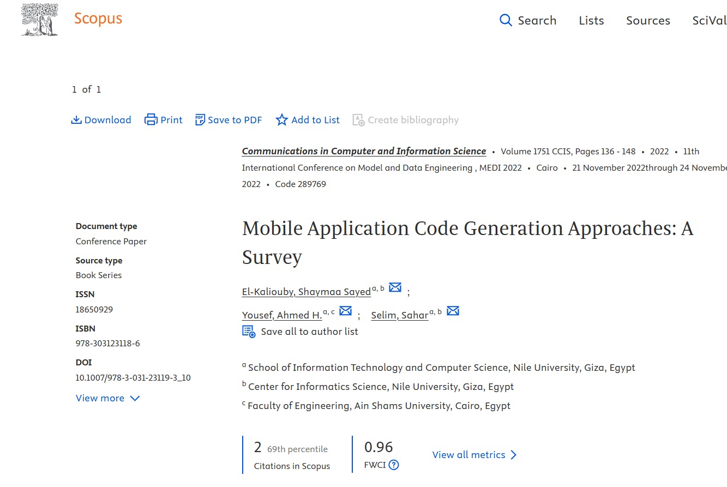Open FWCI help question mark icon
Screen dimensions: 727x487
[x=394, y=465]
